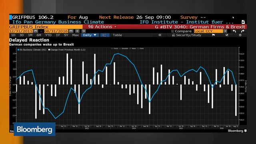Click the Delayed Reaction chart title

click(x=29, y=40)
